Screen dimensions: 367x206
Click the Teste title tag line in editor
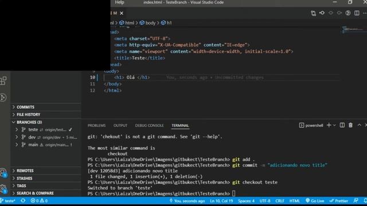click(139, 58)
